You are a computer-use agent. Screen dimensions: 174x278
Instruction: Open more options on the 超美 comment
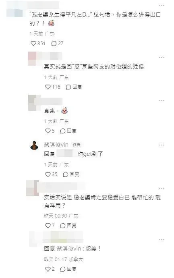pyautogui.click(x=162, y=240)
